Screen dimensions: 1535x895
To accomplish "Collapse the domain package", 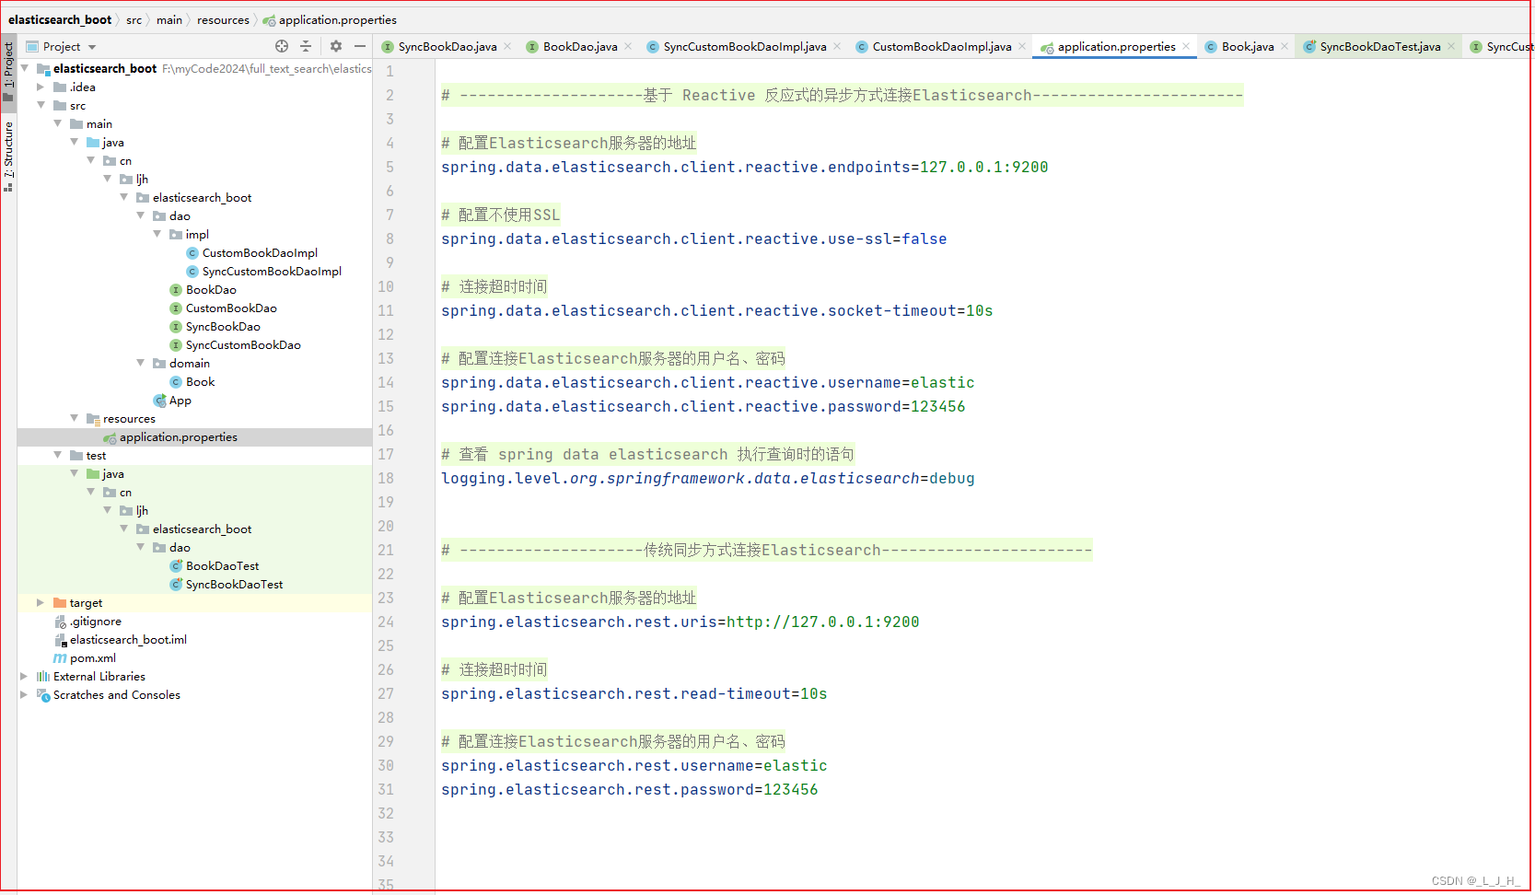I will pos(140,363).
